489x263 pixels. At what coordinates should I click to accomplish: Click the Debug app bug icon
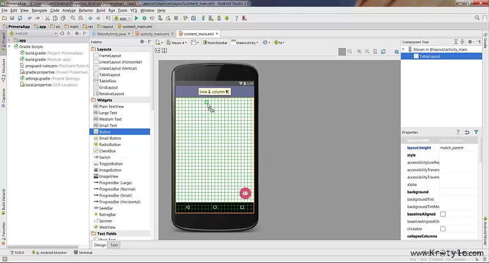pyautogui.click(x=144, y=18)
